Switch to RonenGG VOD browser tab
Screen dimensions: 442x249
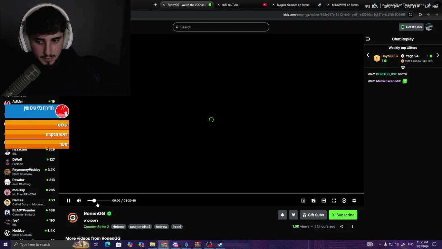coord(188,5)
